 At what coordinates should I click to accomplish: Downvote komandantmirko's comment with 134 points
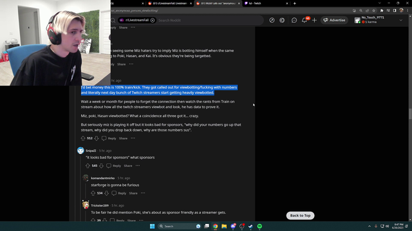pyautogui.click(x=106, y=193)
